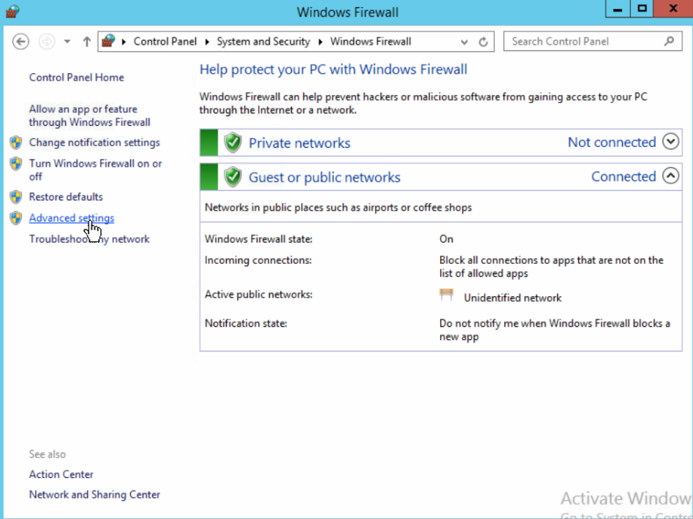Image resolution: width=693 pixels, height=519 pixels.
Task: Focus the Search Control Panel field
Action: pos(593,42)
